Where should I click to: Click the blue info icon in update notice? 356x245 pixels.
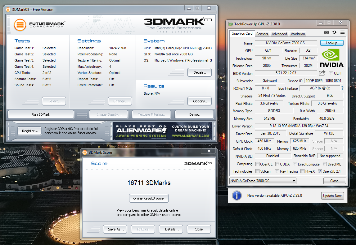tap(237, 196)
